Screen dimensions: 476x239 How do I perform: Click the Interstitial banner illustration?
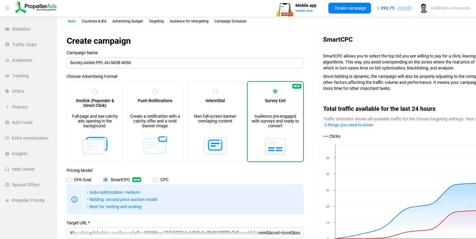pos(215,146)
